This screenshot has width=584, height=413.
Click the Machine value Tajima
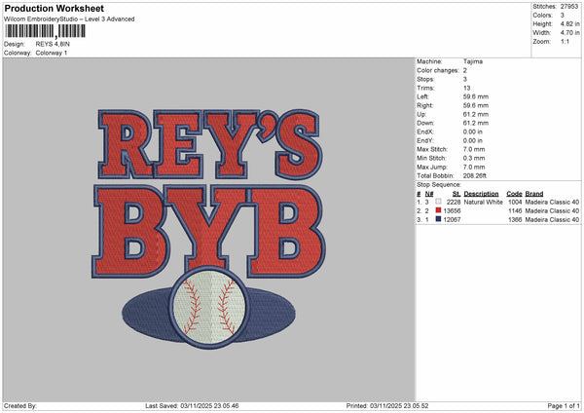click(472, 61)
